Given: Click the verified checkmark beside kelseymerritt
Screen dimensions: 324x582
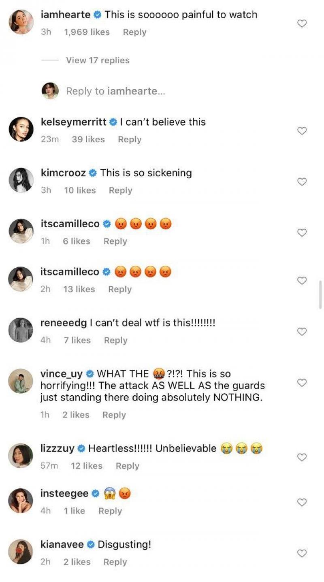Looking at the screenshot, I should point(113,122).
